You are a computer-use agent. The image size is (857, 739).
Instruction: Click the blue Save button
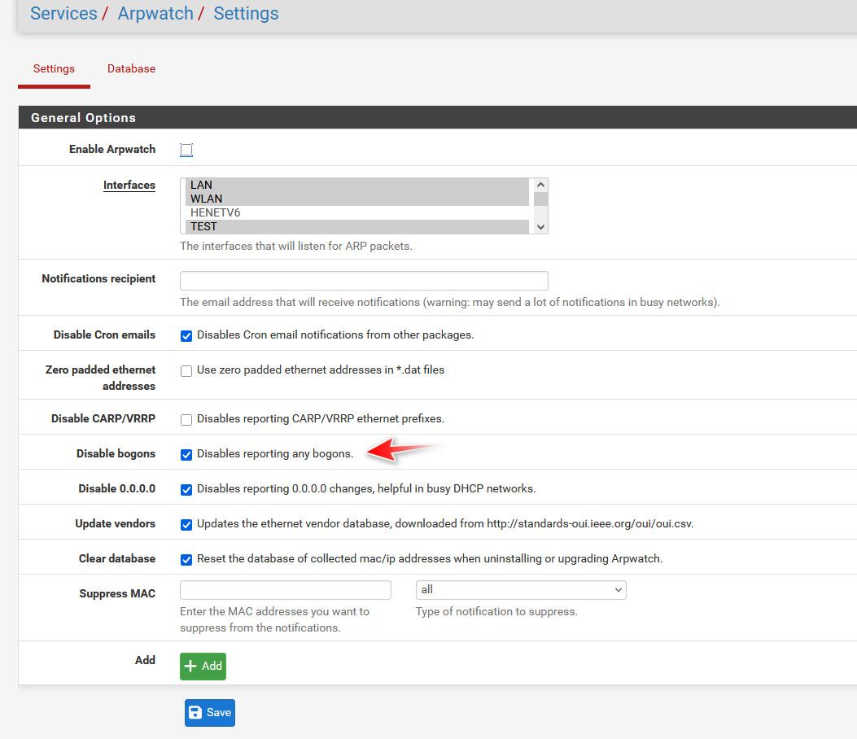(210, 713)
